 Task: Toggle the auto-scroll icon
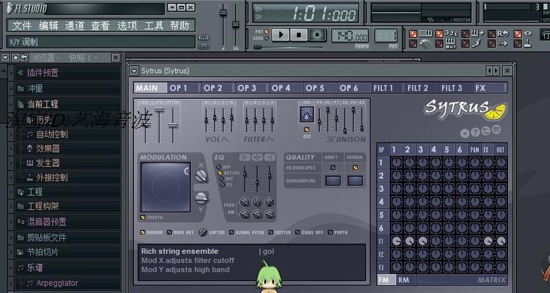pos(518,34)
